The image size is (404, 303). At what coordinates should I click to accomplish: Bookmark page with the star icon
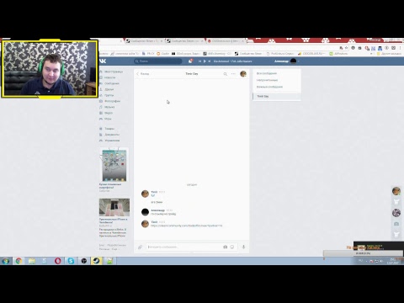tap(346, 48)
